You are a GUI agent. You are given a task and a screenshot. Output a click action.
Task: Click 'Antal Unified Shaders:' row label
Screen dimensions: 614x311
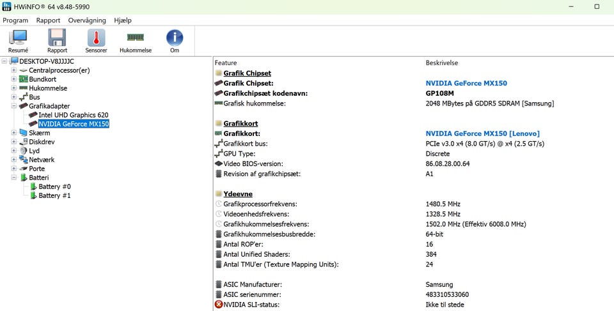[x=256, y=255]
